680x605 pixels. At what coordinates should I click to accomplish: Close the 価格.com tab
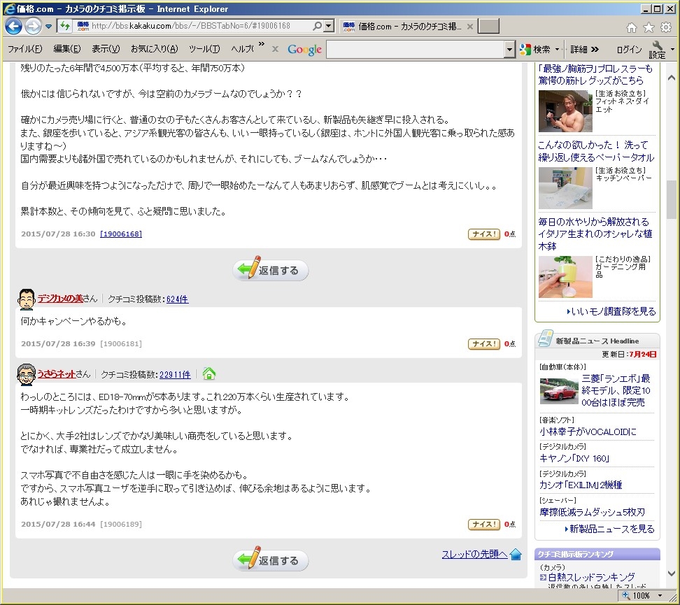coord(469,27)
